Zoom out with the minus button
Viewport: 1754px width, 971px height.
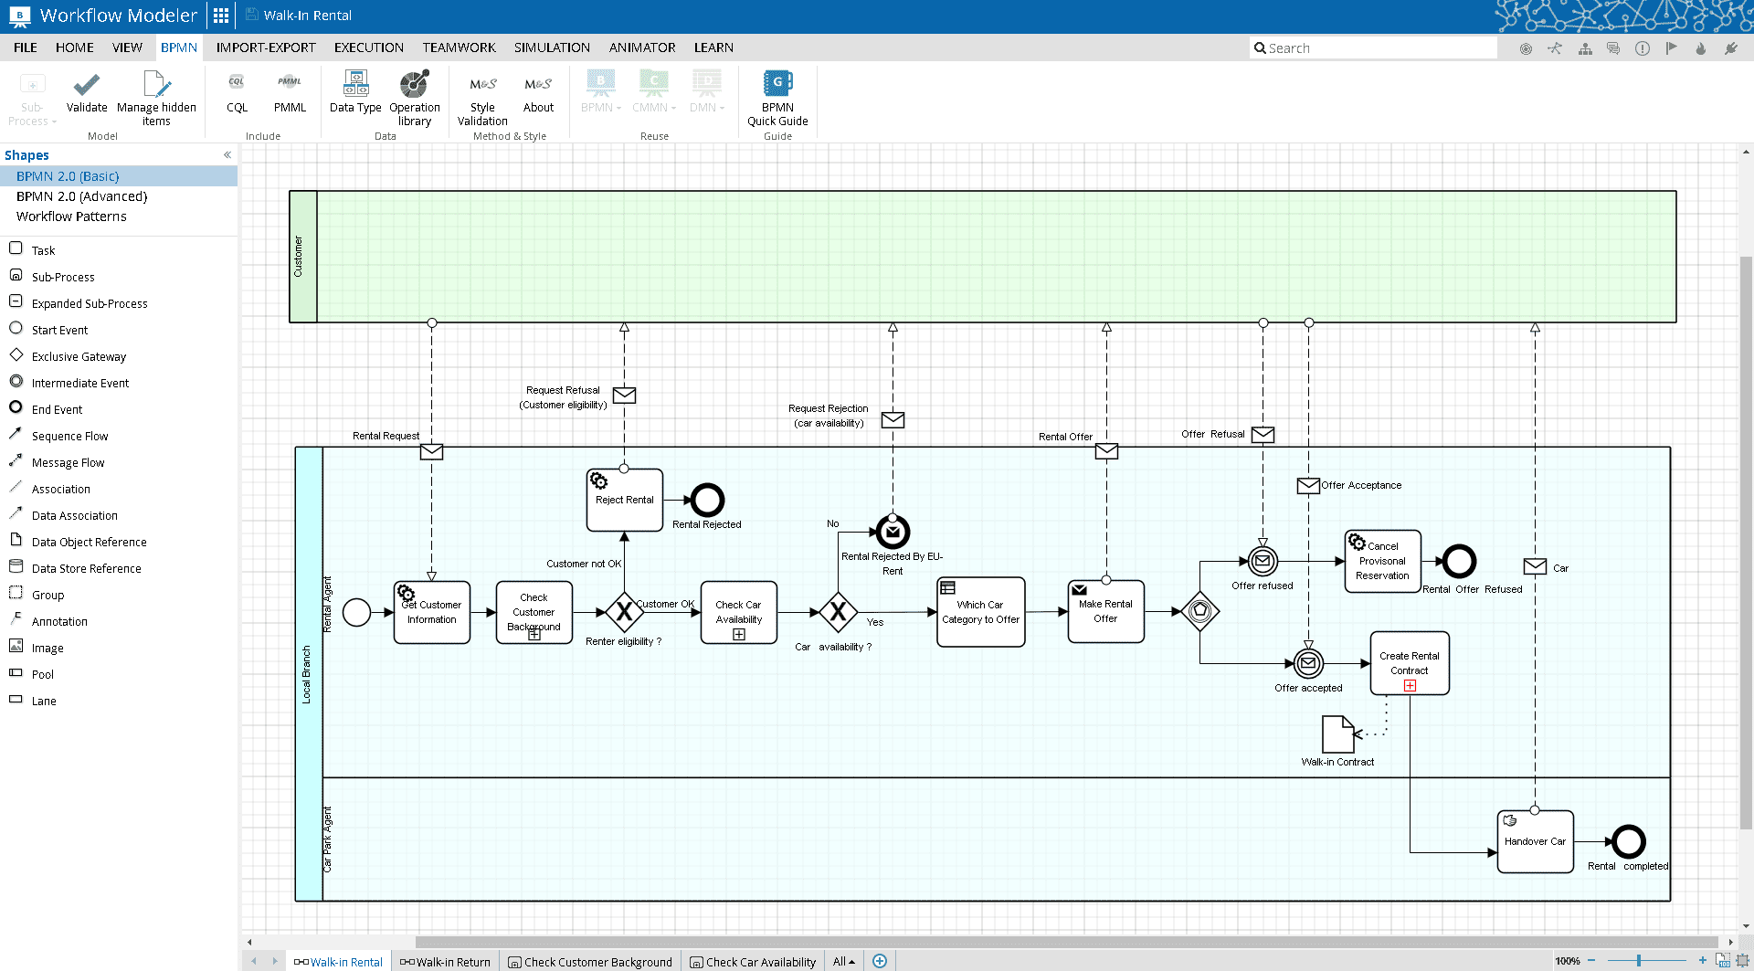(x=1591, y=961)
